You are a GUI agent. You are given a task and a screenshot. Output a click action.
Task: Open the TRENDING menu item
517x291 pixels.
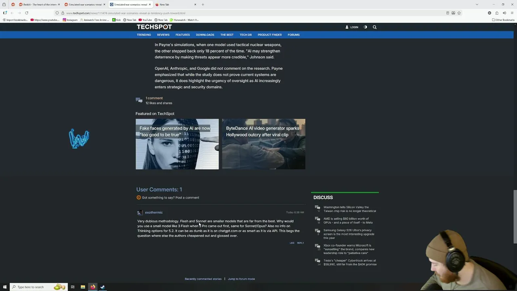[x=144, y=35]
